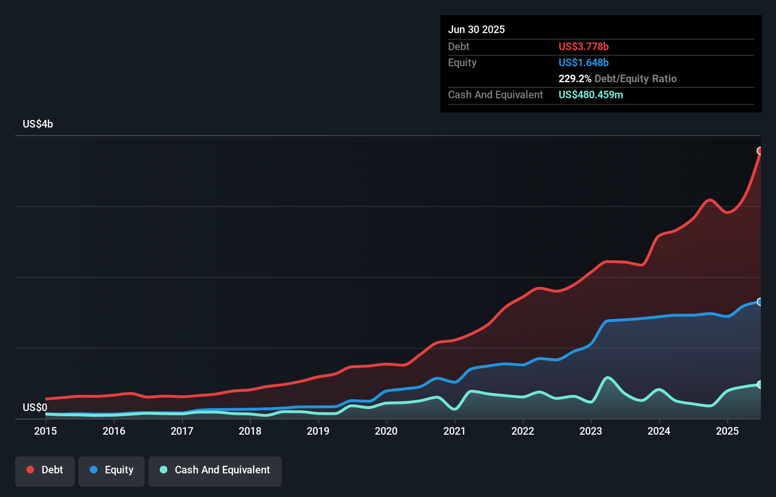The image size is (776, 497).
Task: Click the Jun 30 2025 tooltip date
Action: coord(476,29)
